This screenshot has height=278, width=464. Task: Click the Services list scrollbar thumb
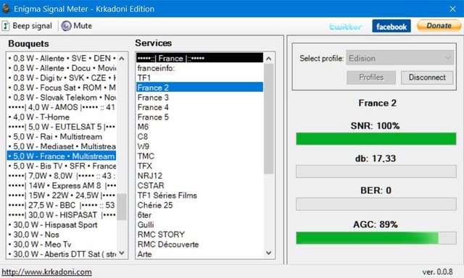pyautogui.click(x=268, y=119)
